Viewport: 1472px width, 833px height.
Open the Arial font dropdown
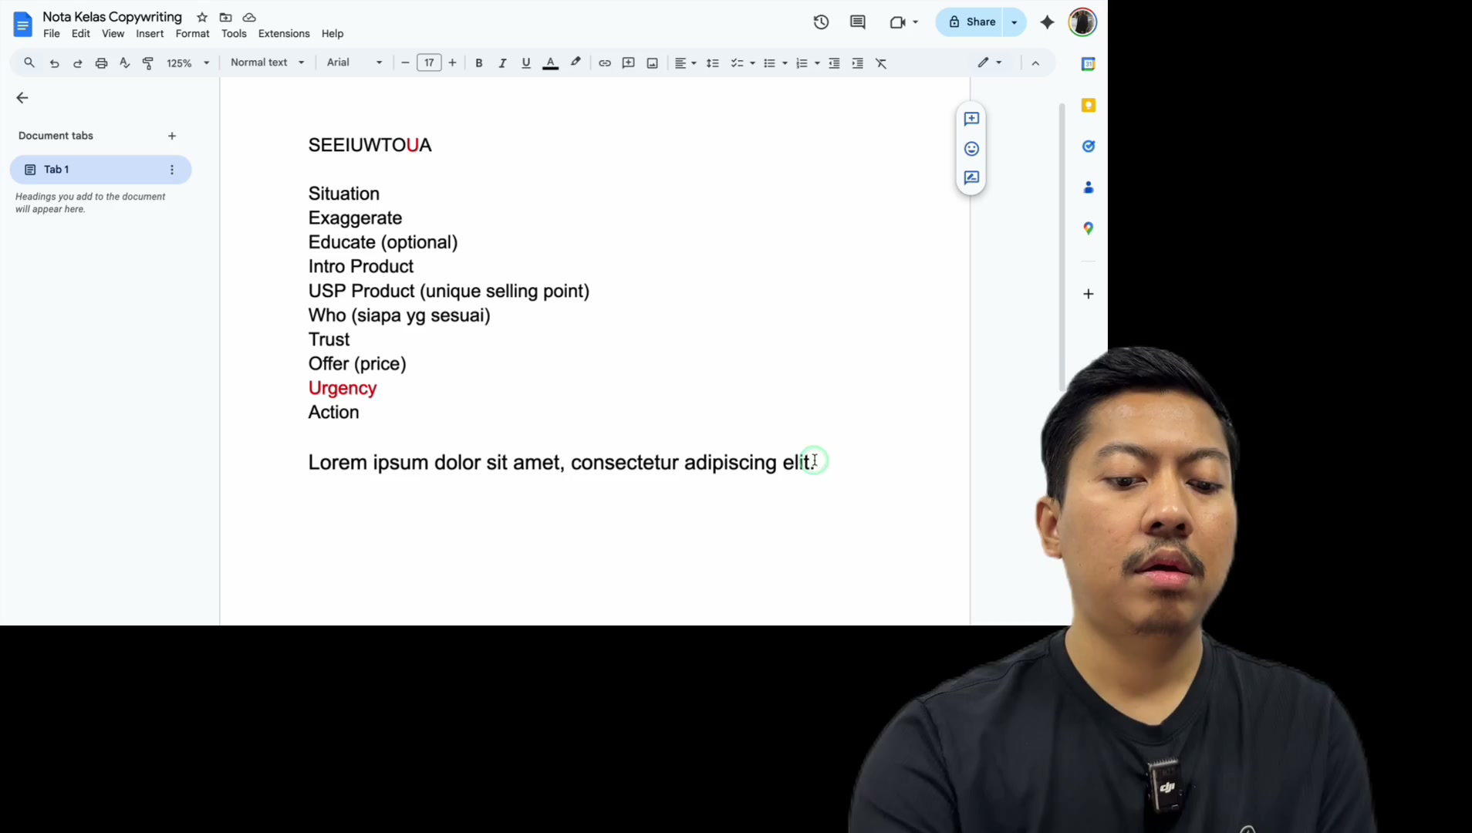click(x=355, y=62)
